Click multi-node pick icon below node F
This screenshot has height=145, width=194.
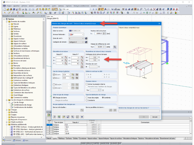(x=82, y=67)
